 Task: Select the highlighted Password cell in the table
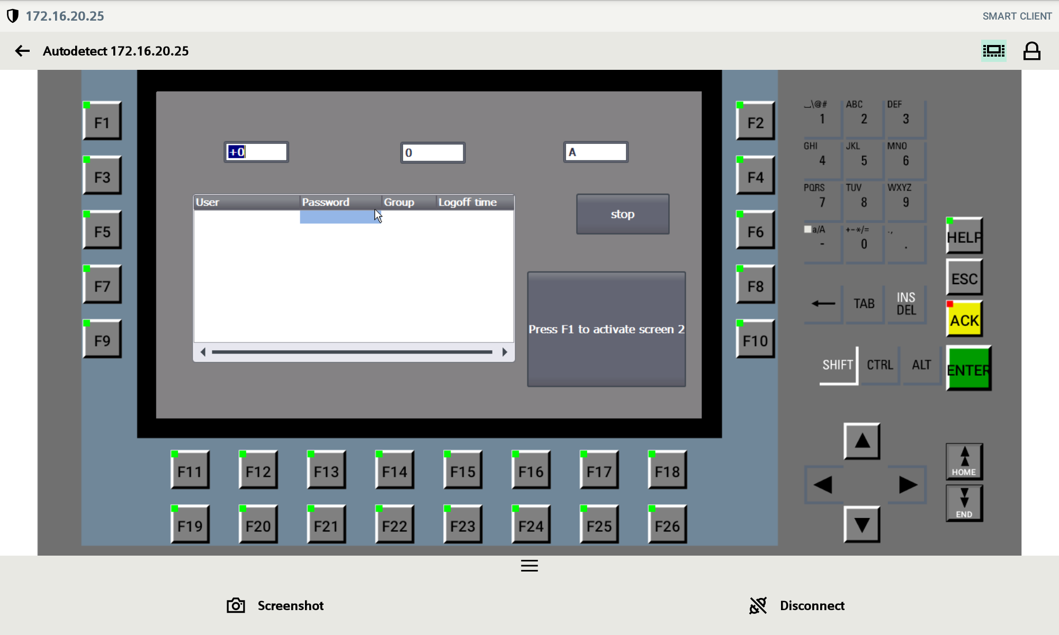click(340, 216)
